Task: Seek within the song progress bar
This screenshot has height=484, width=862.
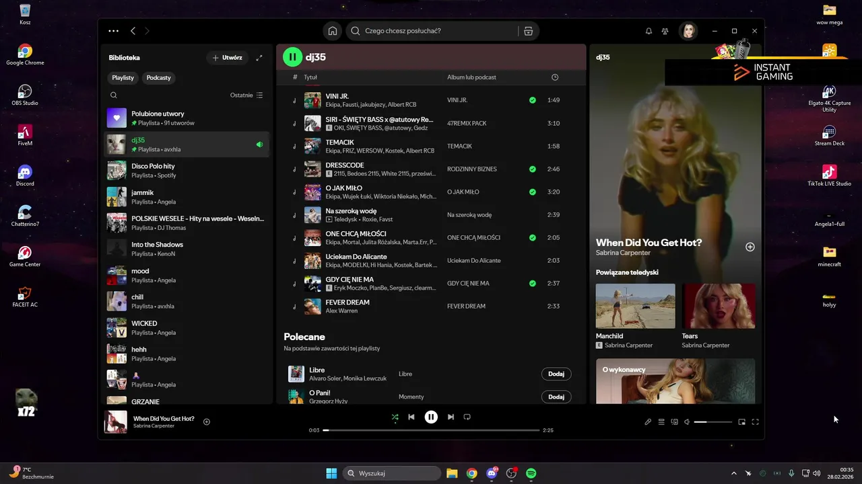Action: [x=431, y=430]
